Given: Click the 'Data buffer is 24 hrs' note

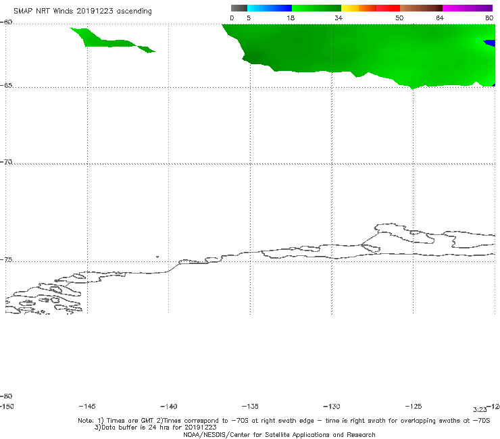Looking at the screenshot, I should pos(155,428).
